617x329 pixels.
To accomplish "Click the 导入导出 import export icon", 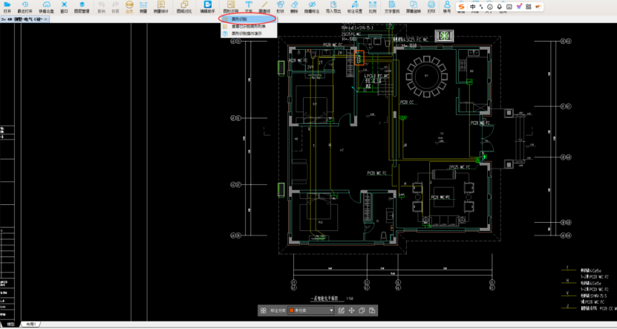I will click(333, 6).
